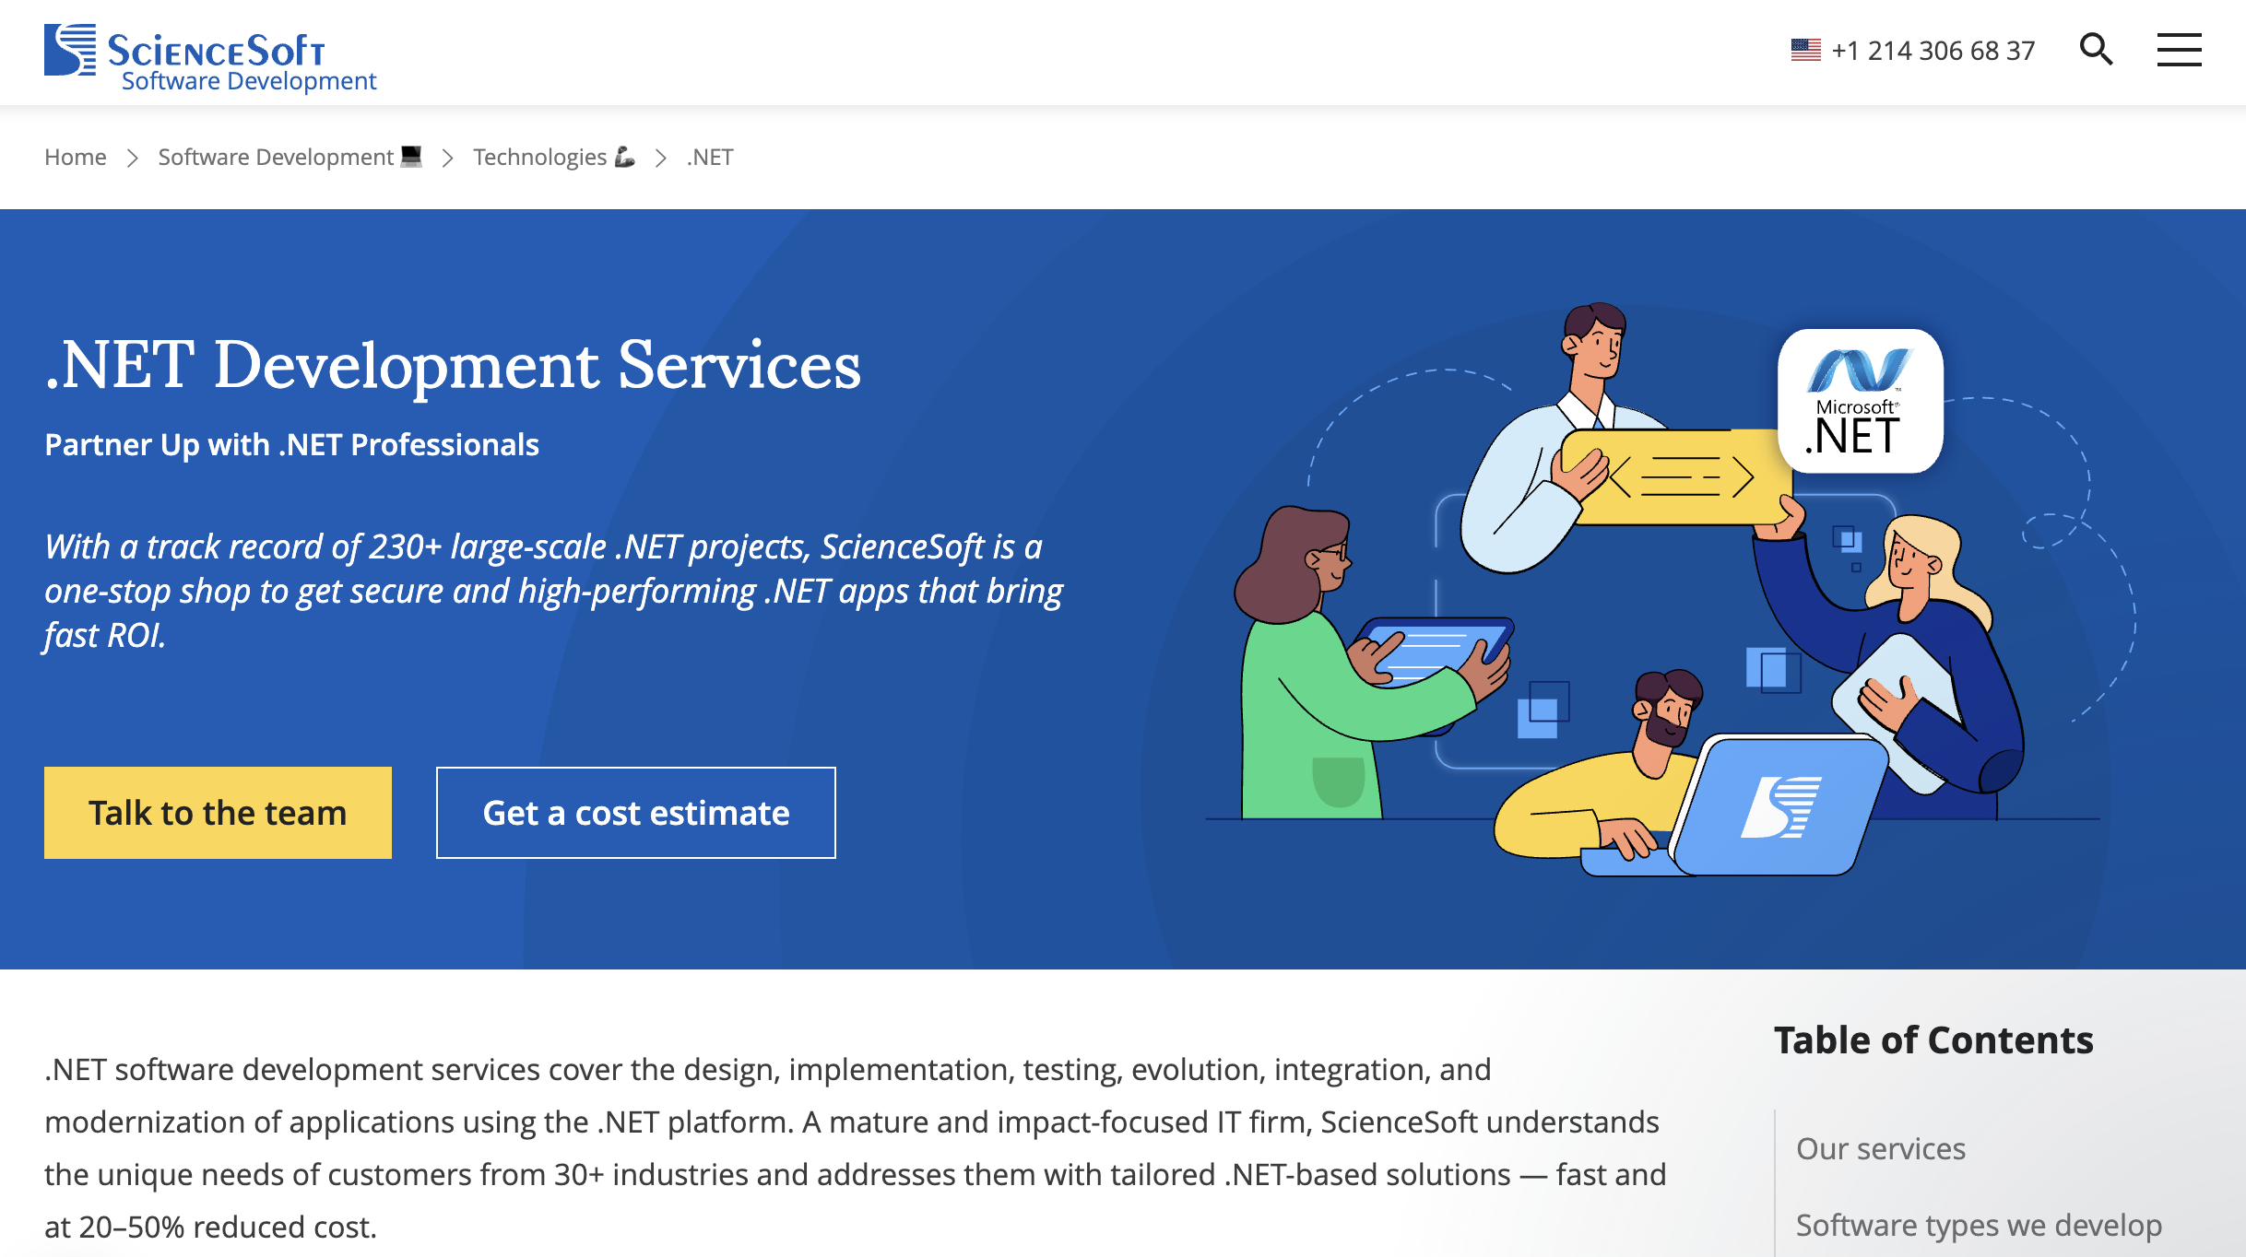The image size is (2246, 1257).
Task: Click Get a cost estimate button
Action: click(636, 813)
